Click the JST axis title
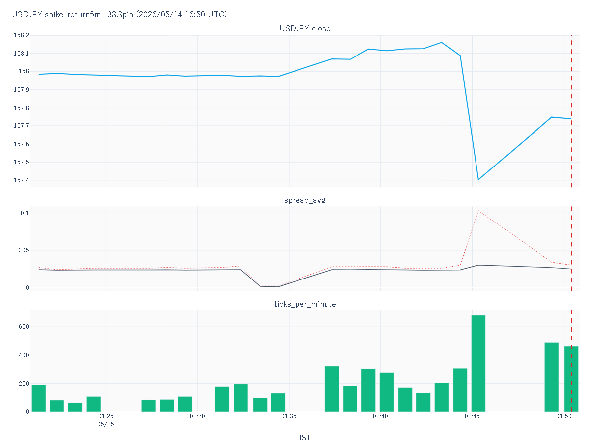 pos(305,438)
